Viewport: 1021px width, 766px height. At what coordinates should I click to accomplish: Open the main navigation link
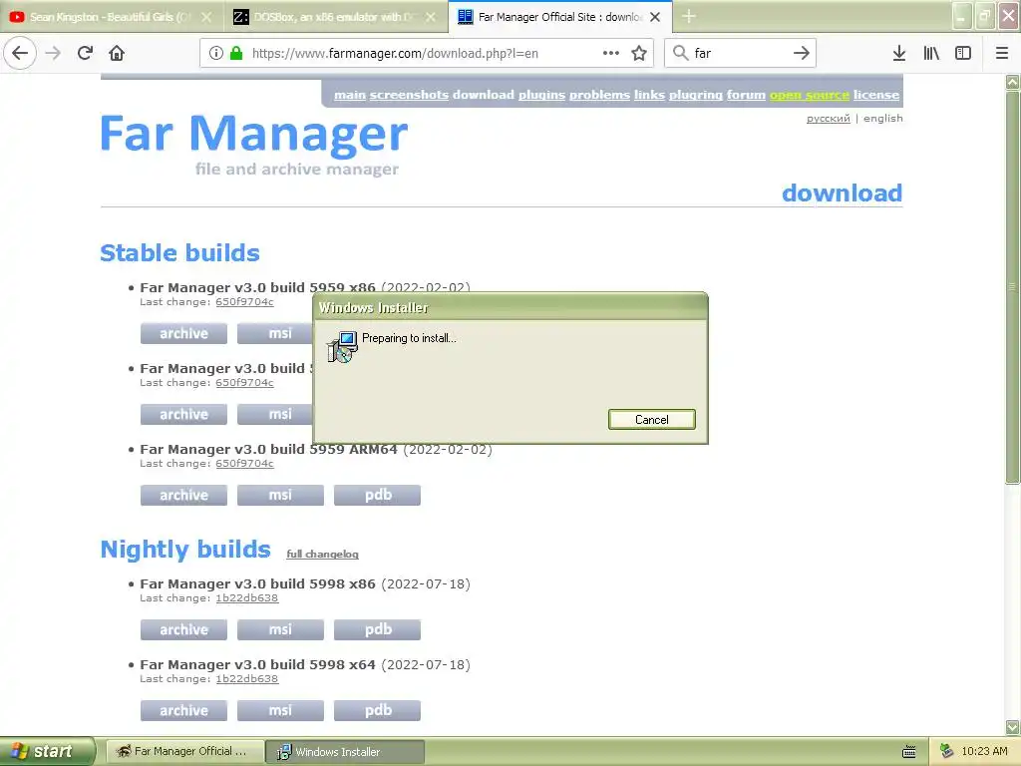[350, 95]
